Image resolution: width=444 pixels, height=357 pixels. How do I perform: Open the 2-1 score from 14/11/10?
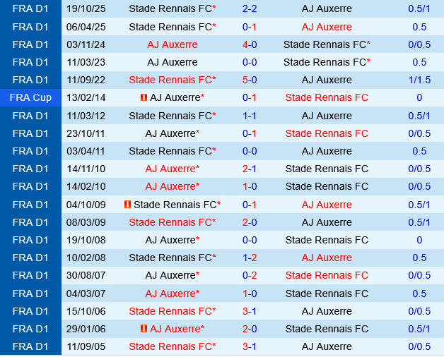tap(250, 169)
